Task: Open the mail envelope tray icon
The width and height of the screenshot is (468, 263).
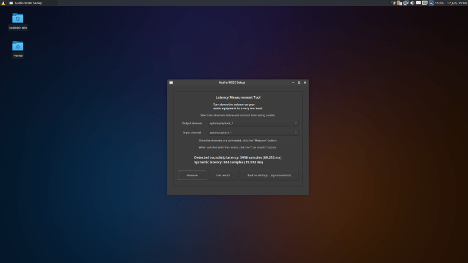Action: click(419, 3)
